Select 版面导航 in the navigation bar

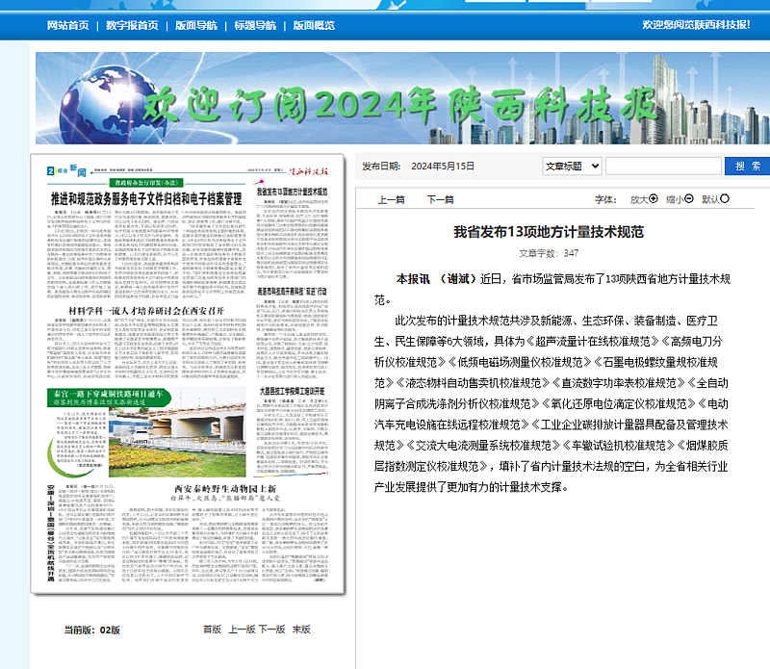[x=196, y=25]
